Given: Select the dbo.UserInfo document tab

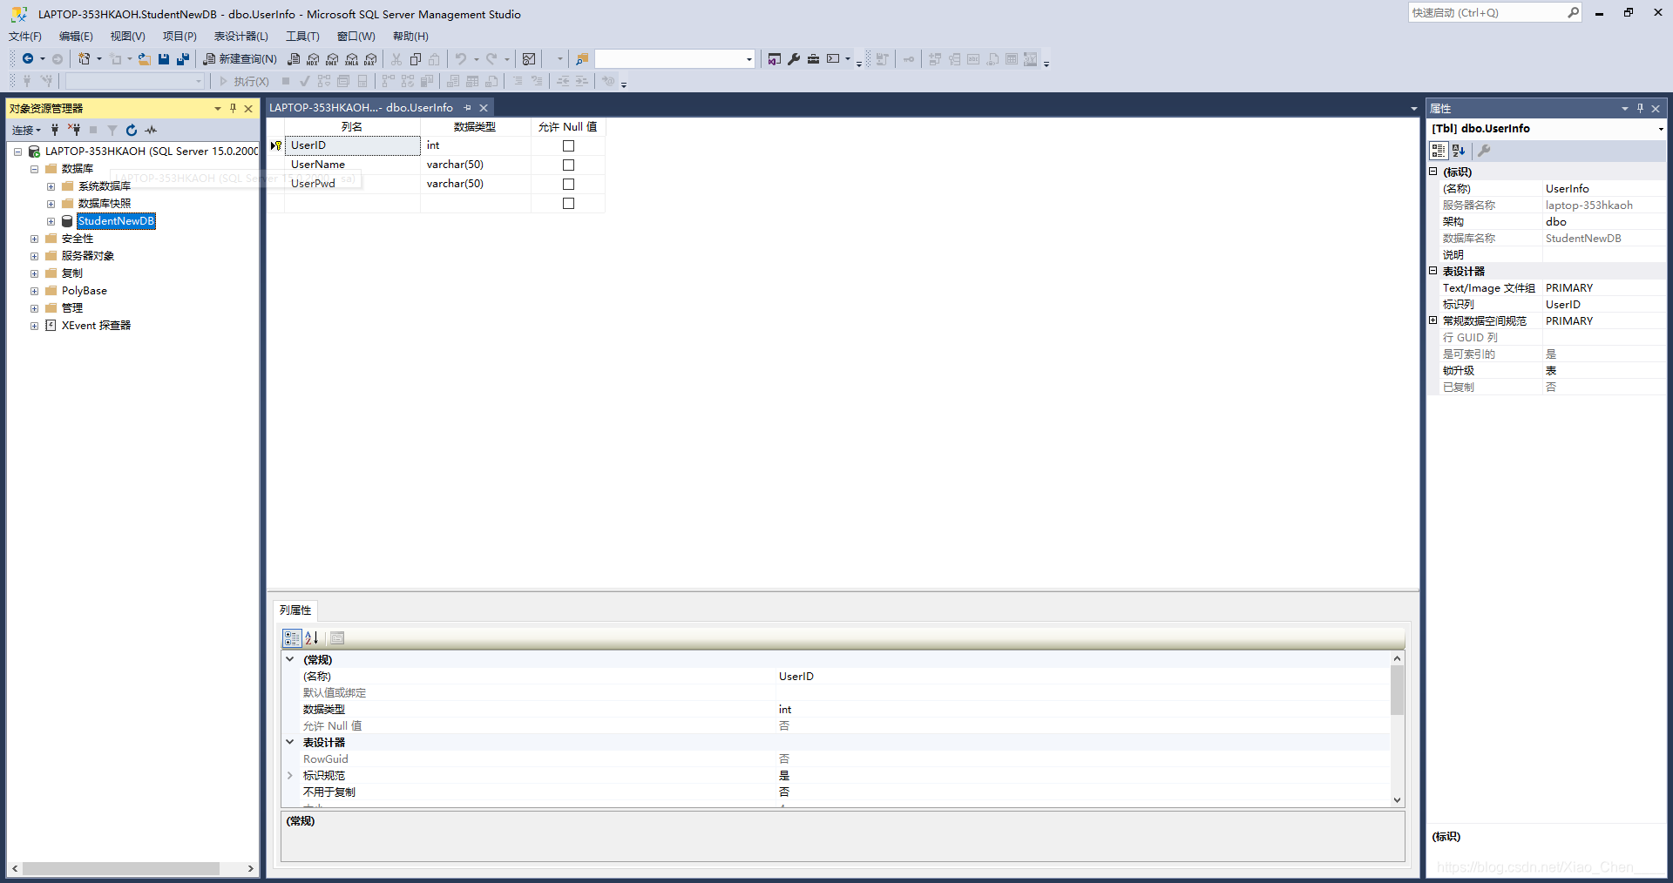Looking at the screenshot, I should click(361, 107).
